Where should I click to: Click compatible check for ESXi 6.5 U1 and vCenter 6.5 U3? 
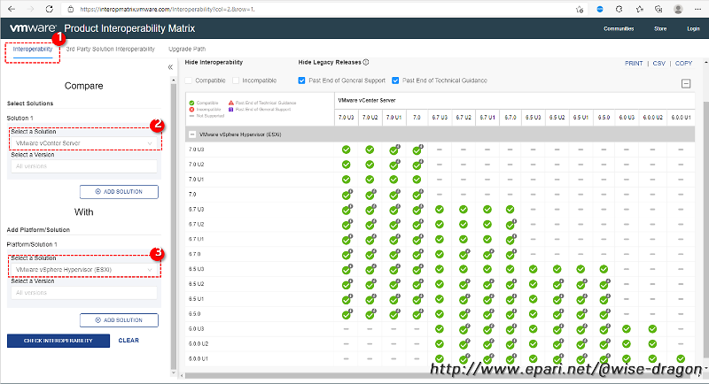tap(534, 299)
